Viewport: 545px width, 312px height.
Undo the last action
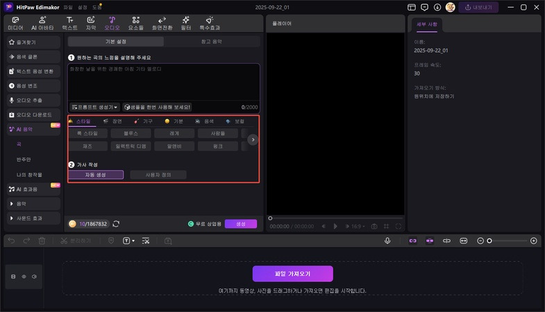point(12,241)
